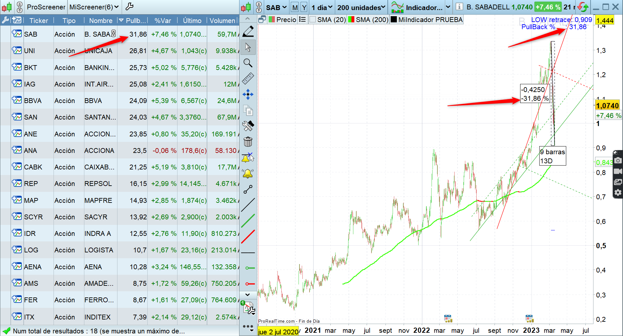Open the hammer and wrench tools icon
The image size is (623, 336).
point(248,126)
